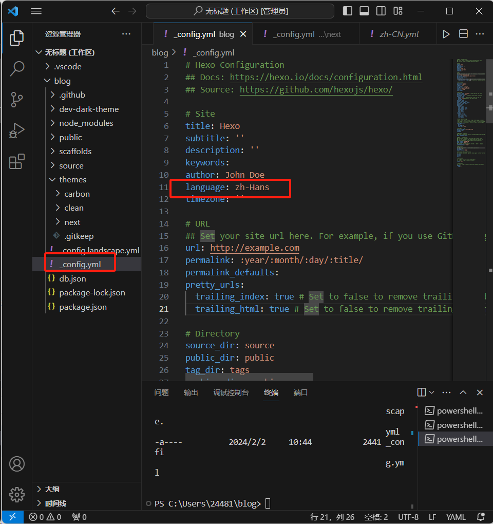Go forward with the right arrow

132,11
